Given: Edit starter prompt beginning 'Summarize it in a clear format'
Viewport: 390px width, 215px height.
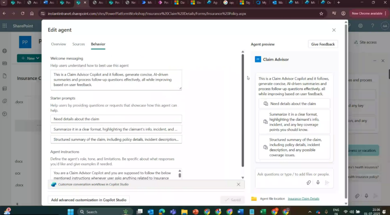Looking at the screenshot, I should click(x=116, y=129).
